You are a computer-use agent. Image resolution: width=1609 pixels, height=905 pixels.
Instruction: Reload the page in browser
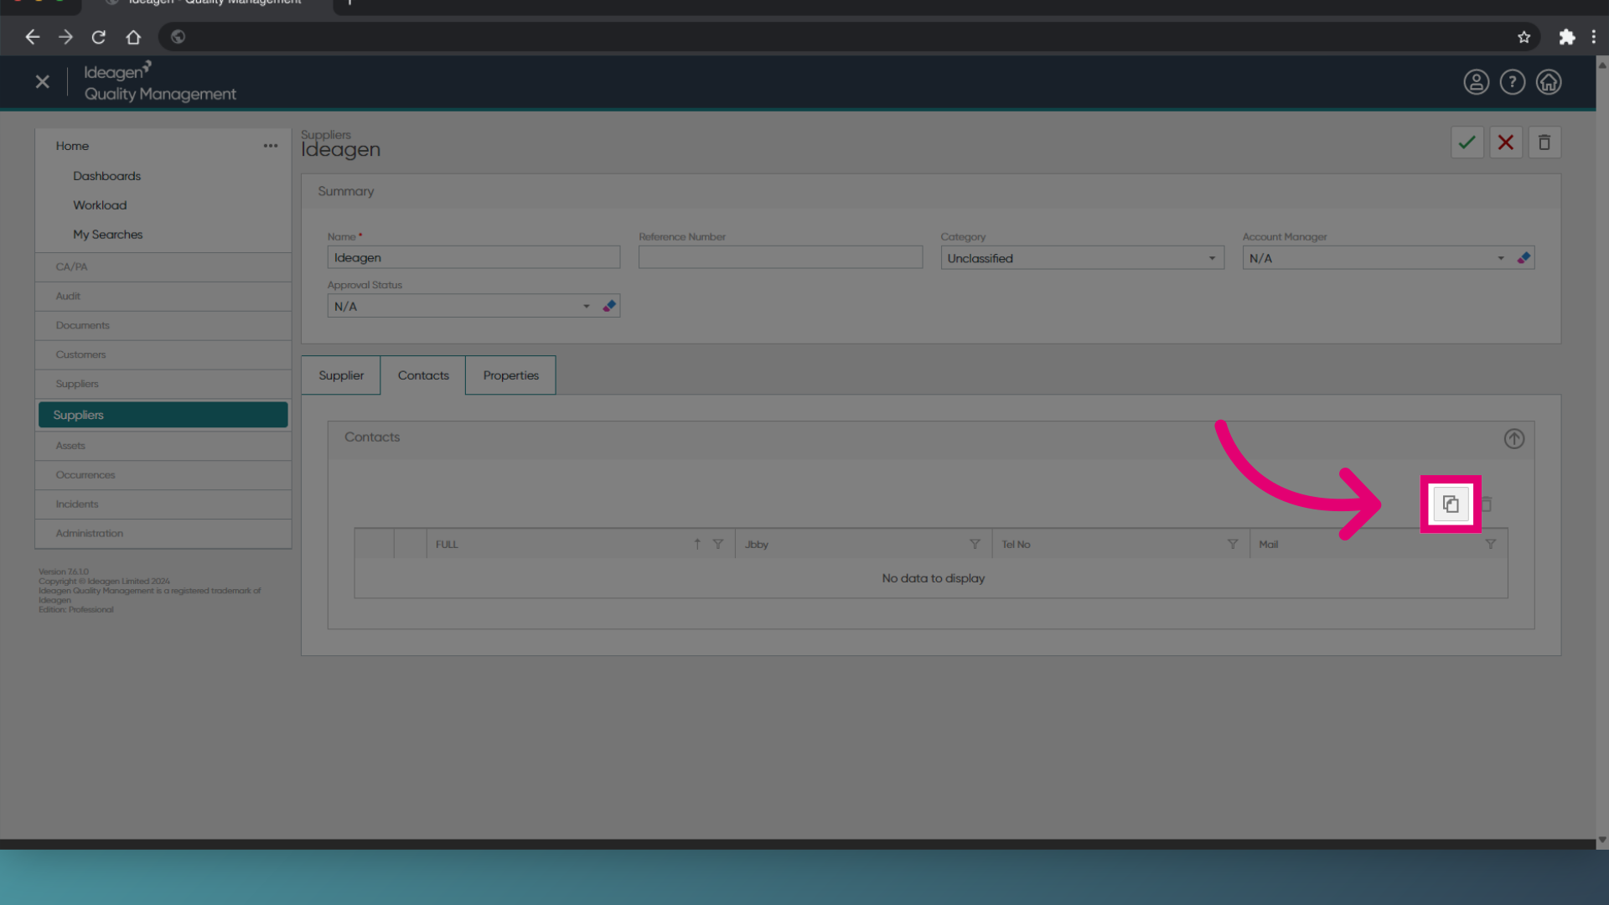[99, 37]
